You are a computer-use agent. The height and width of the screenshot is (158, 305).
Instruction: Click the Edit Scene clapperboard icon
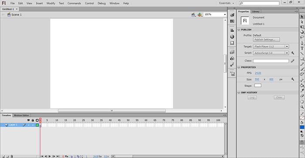point(193,14)
